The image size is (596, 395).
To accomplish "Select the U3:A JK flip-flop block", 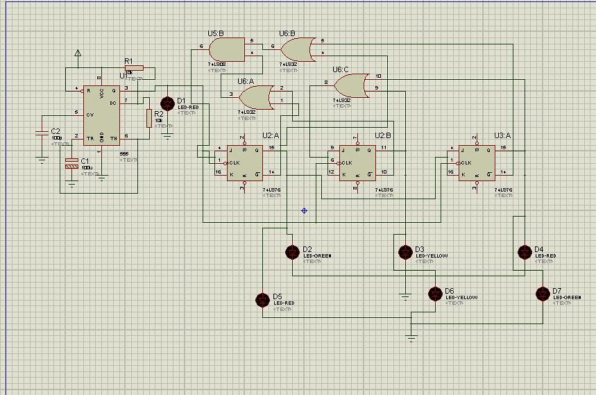I will click(x=477, y=163).
